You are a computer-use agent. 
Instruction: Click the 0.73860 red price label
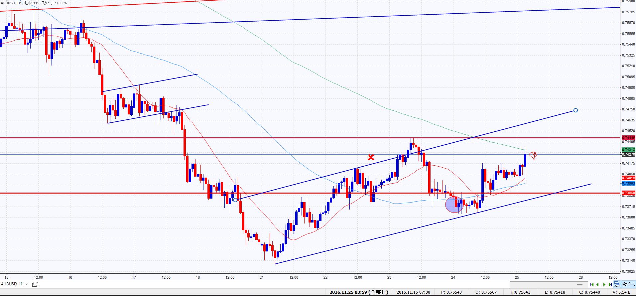[628, 193]
